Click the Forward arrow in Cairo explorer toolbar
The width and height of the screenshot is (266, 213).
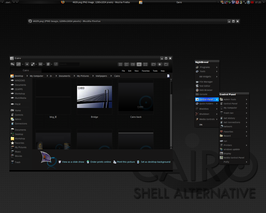click(18, 64)
